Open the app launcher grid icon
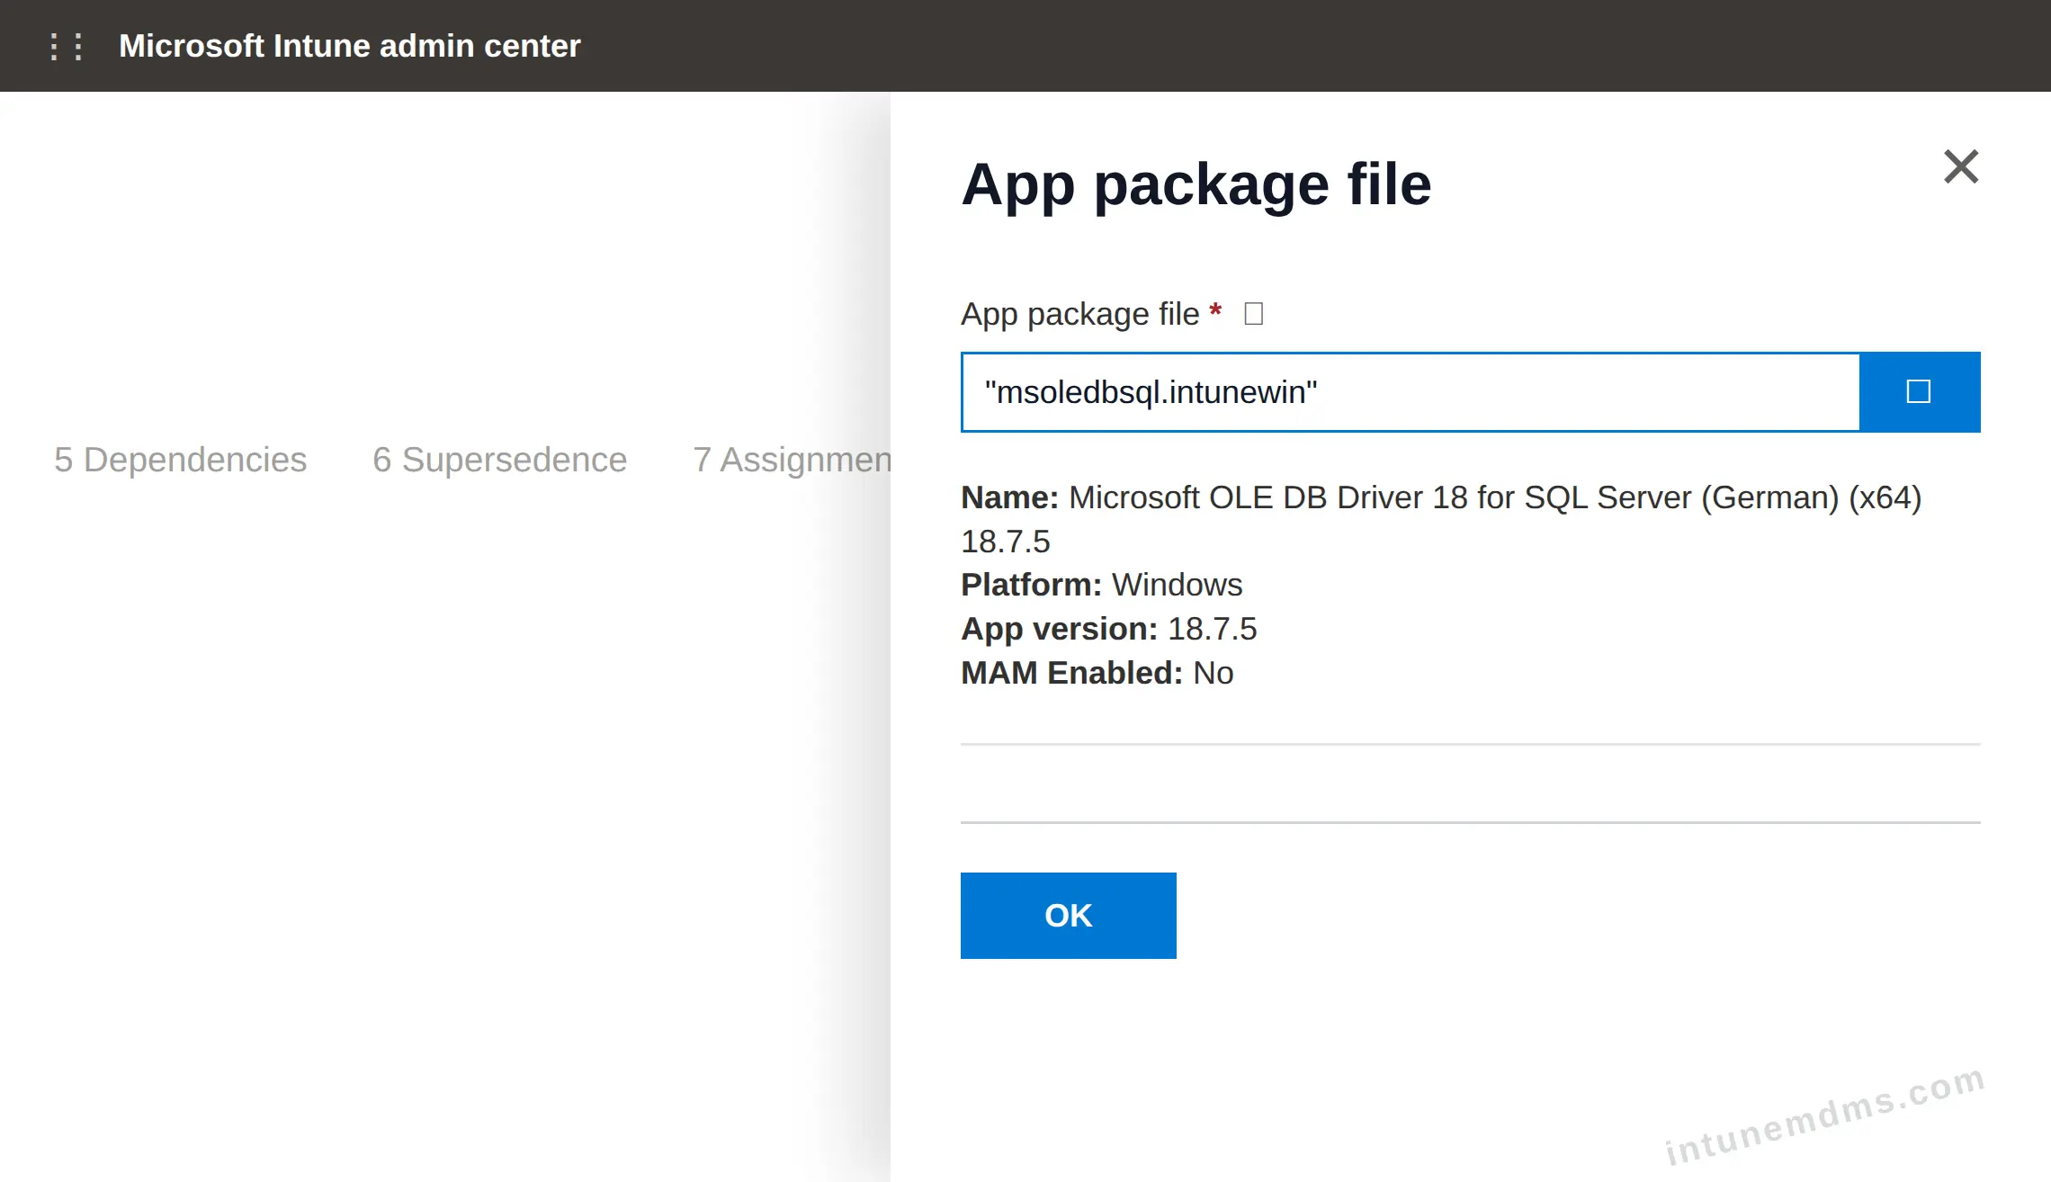The width and height of the screenshot is (2051, 1182). (67, 46)
